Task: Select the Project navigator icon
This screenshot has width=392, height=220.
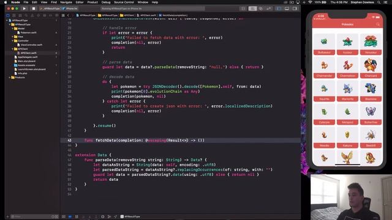Action: (8, 15)
